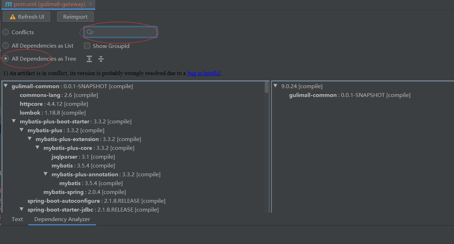Viewport: 454px width, 244px height.
Task: Click the Collapse All nodes icon
Action: click(101, 59)
